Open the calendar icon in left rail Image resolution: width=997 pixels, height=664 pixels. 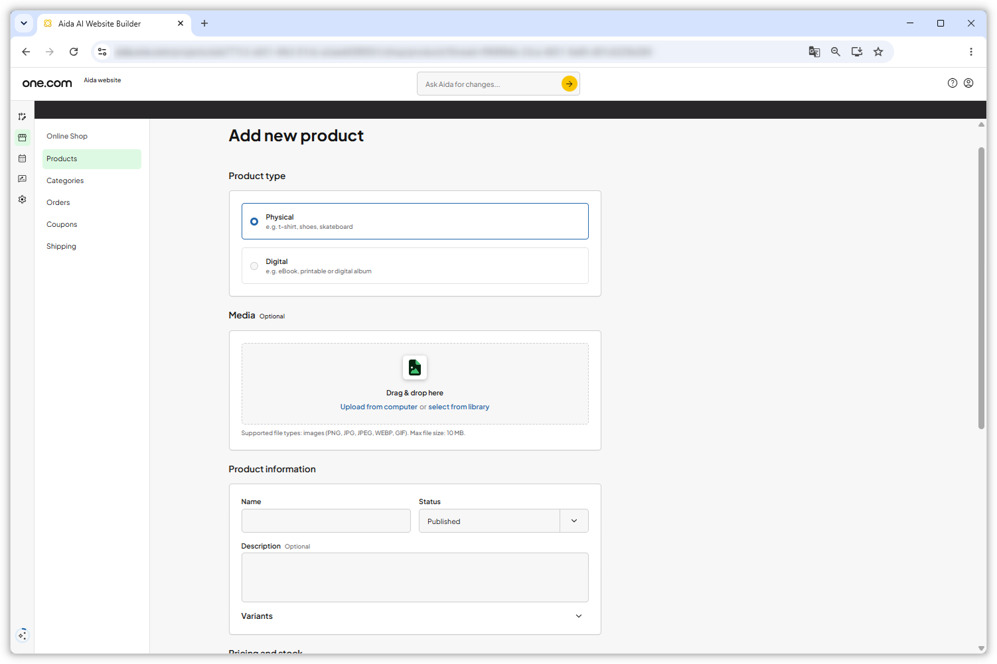tap(22, 159)
